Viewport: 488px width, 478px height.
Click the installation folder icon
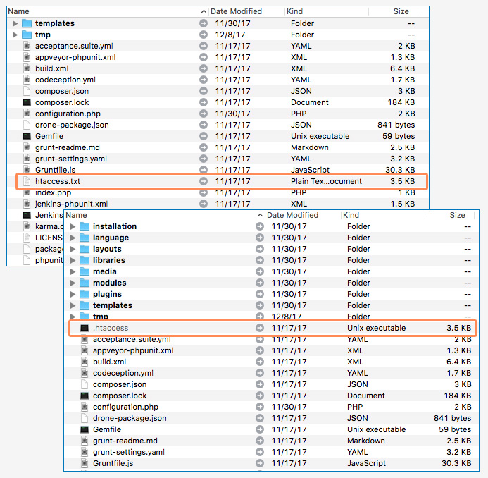tap(85, 226)
